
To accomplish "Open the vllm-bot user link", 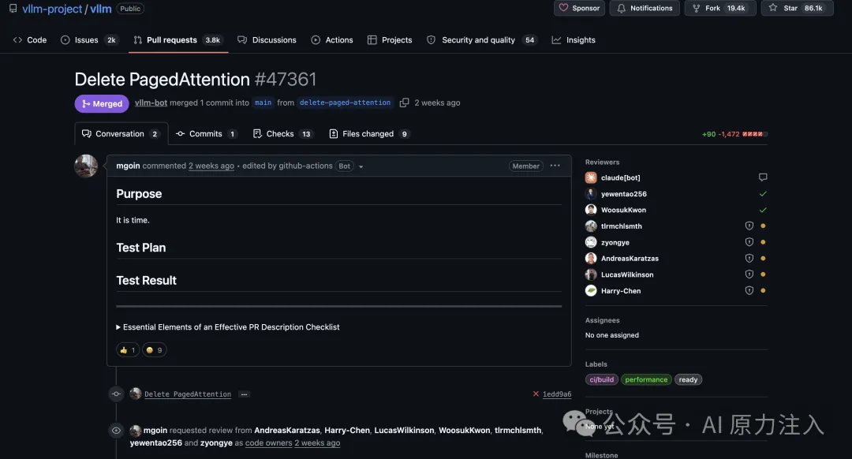I will tap(151, 103).
